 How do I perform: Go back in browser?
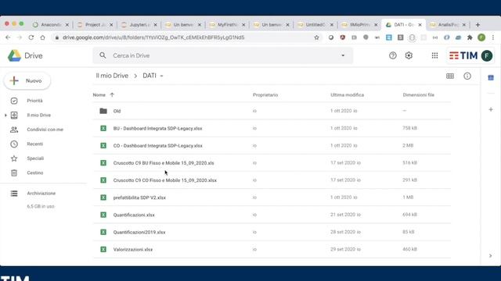tap(8, 37)
